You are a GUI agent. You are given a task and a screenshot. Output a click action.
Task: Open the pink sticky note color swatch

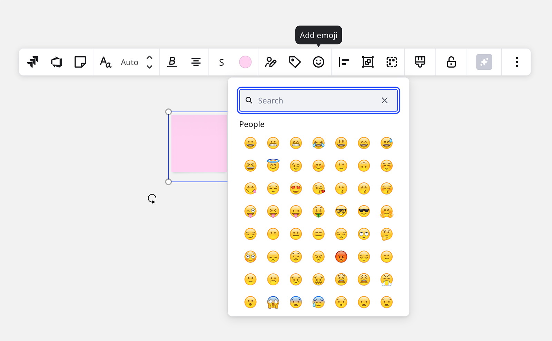(x=245, y=62)
